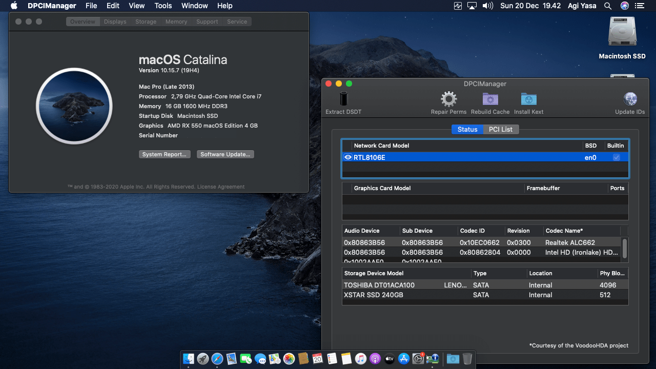Image resolution: width=656 pixels, height=369 pixels.
Task: Select the Realtek ALC662 audio row
Action: click(482, 242)
